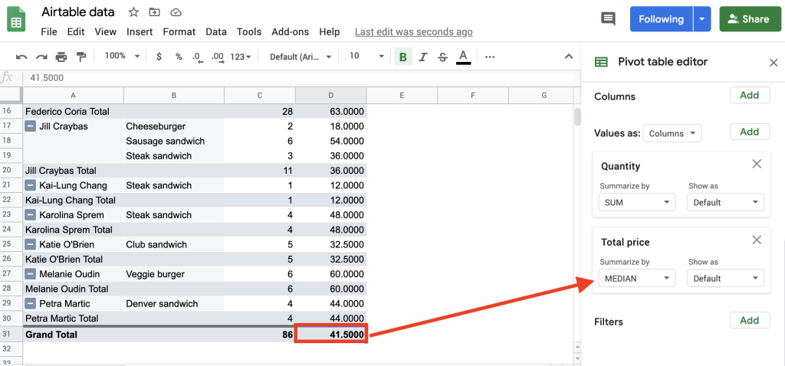Screen dimensions: 785x366
Task: Click the pivot table editor grid icon
Action: [x=601, y=62]
